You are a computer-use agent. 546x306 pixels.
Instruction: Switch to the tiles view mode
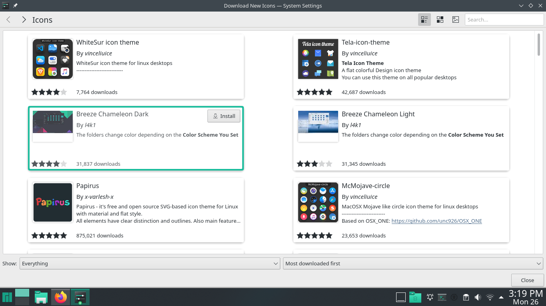[x=440, y=20]
